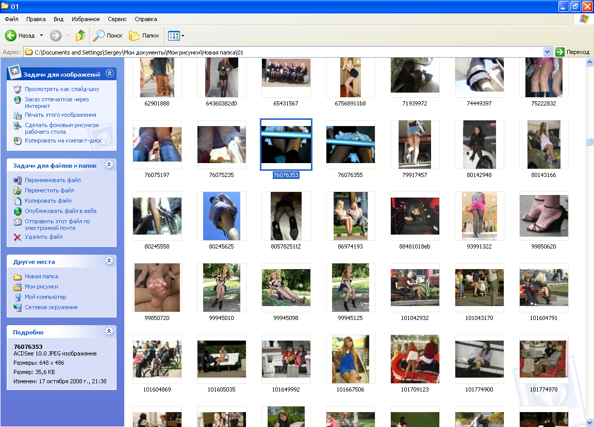Click Копировать на компакт-диск link
The image size is (594, 427).
point(63,140)
